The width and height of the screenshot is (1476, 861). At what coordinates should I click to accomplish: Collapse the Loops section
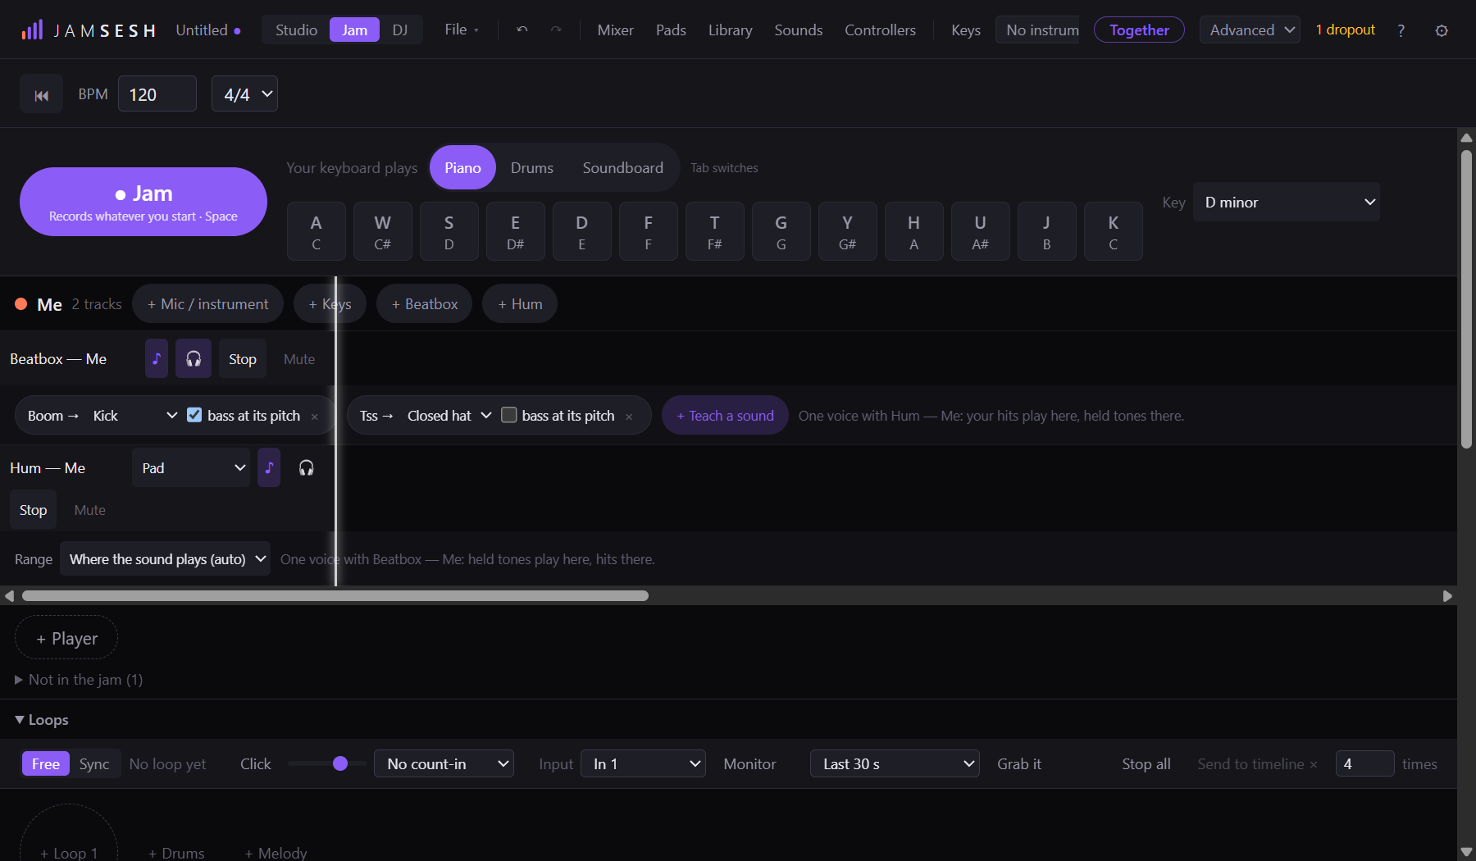pyautogui.click(x=42, y=720)
